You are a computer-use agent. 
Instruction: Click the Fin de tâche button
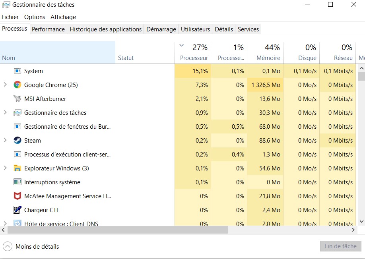coord(341,246)
